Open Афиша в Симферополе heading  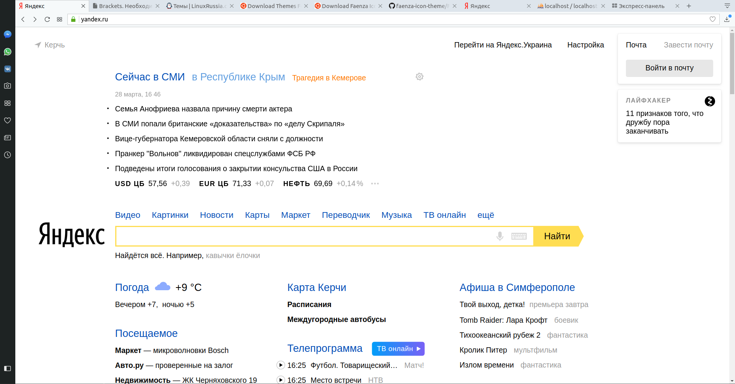point(517,288)
